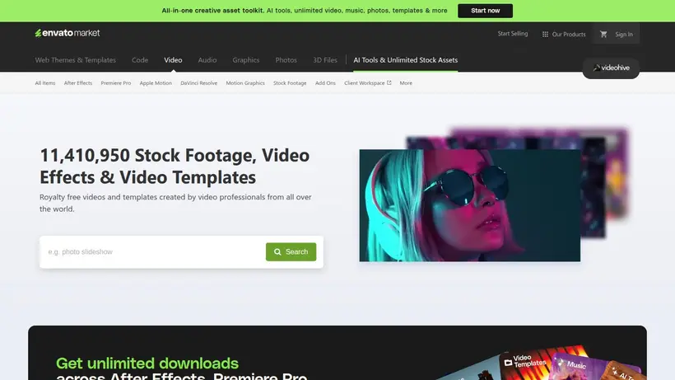
Task: Select the Photos category
Action: pos(286,60)
